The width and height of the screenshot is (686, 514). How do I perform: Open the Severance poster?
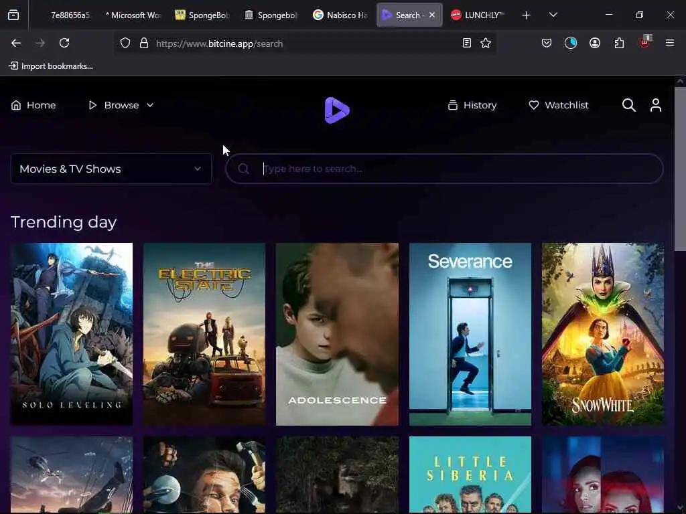click(x=470, y=334)
